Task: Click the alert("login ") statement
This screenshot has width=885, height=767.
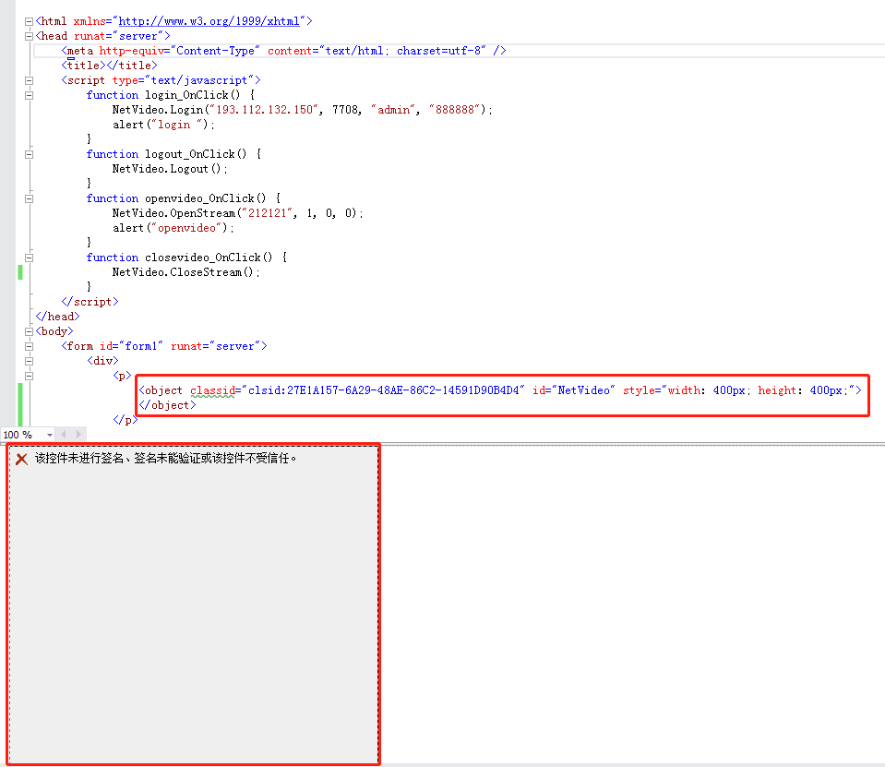Action: click(x=163, y=125)
